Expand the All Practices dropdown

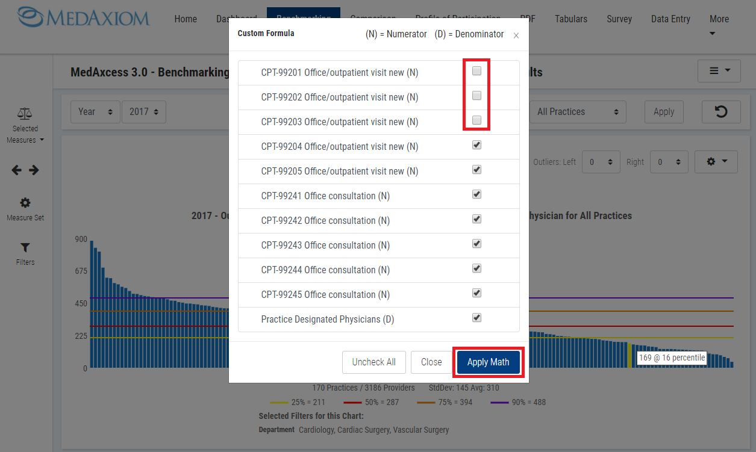click(x=577, y=112)
